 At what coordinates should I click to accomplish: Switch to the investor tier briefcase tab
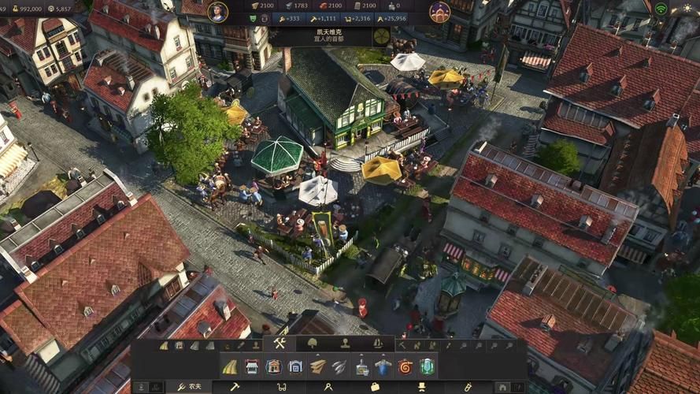tap(375, 387)
